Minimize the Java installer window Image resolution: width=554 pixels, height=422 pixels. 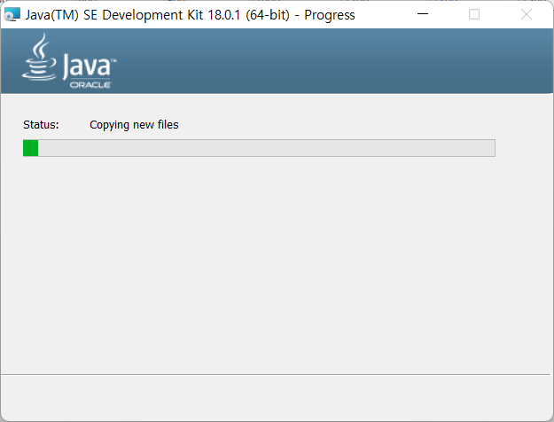click(423, 14)
